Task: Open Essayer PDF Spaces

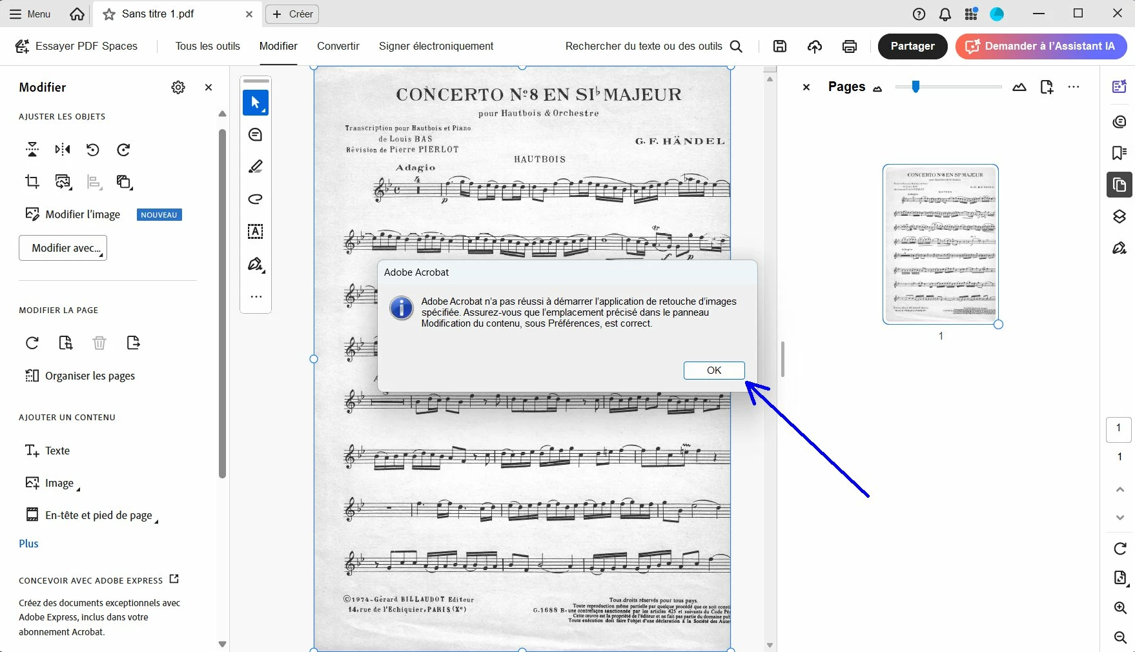Action: 76,46
